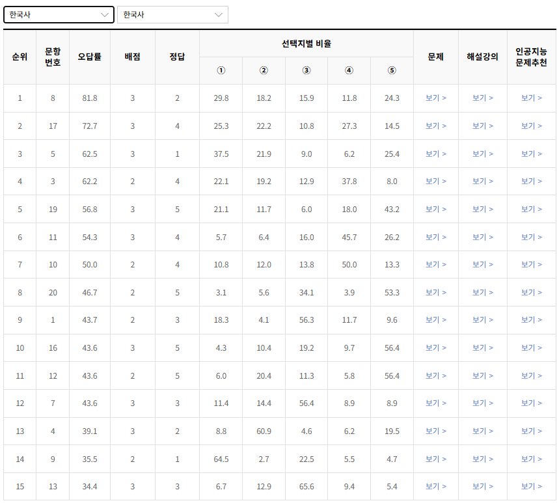Open 해설강의 보기 for question 9
Screen dimensions: 557x503
pos(482,459)
